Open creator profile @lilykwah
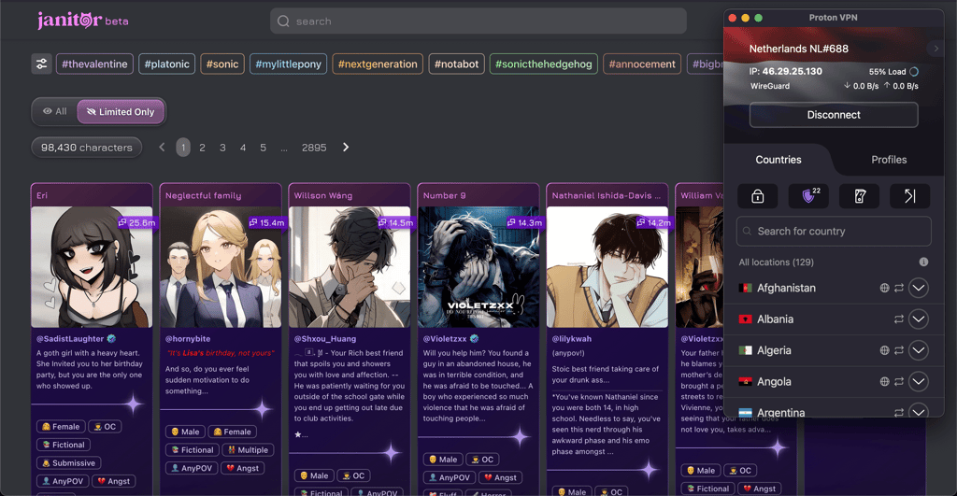 572,338
